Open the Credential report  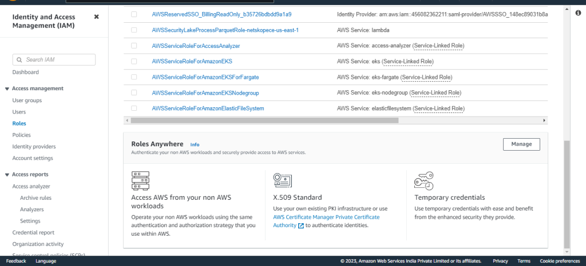(33, 232)
